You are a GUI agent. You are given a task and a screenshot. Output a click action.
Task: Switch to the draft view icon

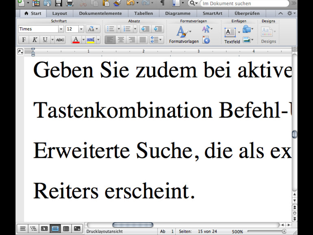point(22,228)
